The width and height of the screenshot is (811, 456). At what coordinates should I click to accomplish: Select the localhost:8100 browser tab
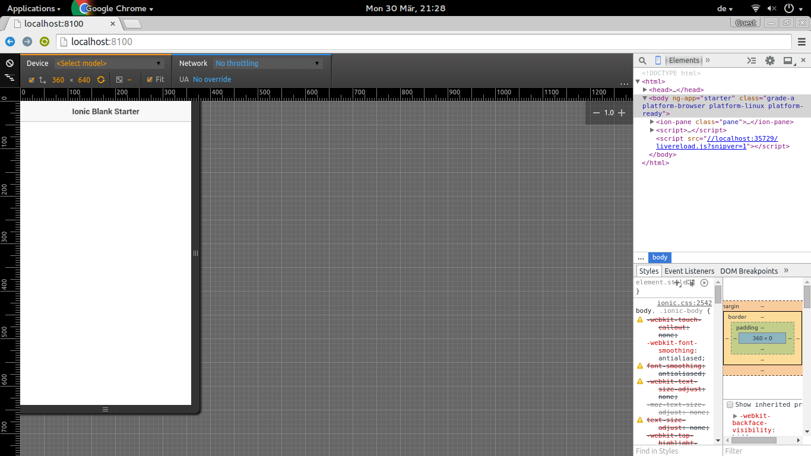coord(62,24)
